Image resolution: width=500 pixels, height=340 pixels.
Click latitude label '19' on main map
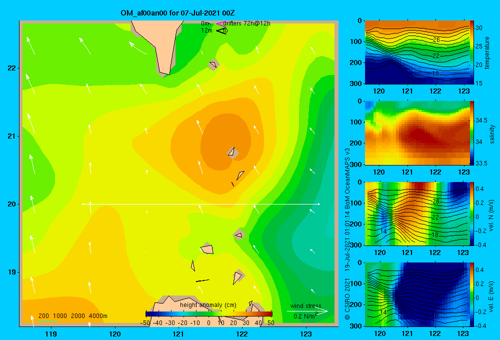[12, 272]
